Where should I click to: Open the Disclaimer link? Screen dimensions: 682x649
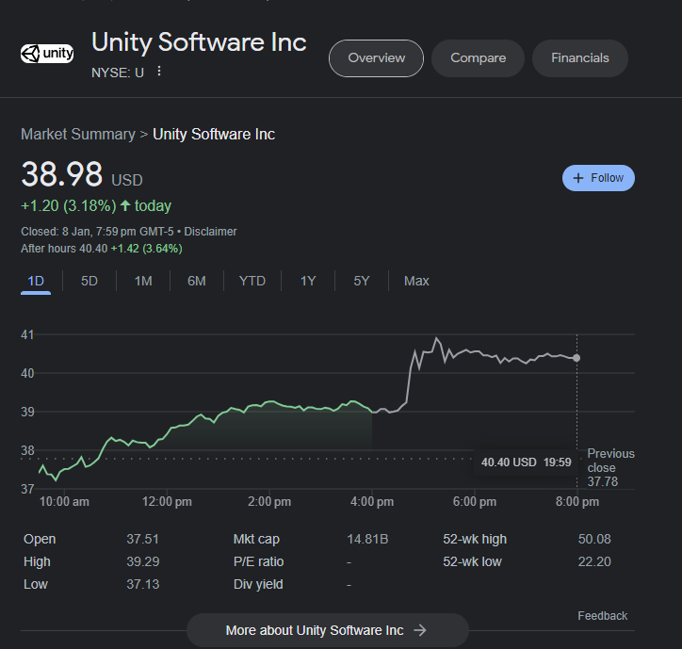[x=210, y=232]
